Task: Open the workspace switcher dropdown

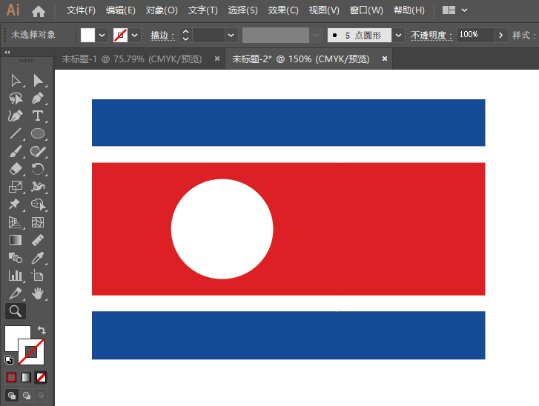Action: pyautogui.click(x=464, y=10)
